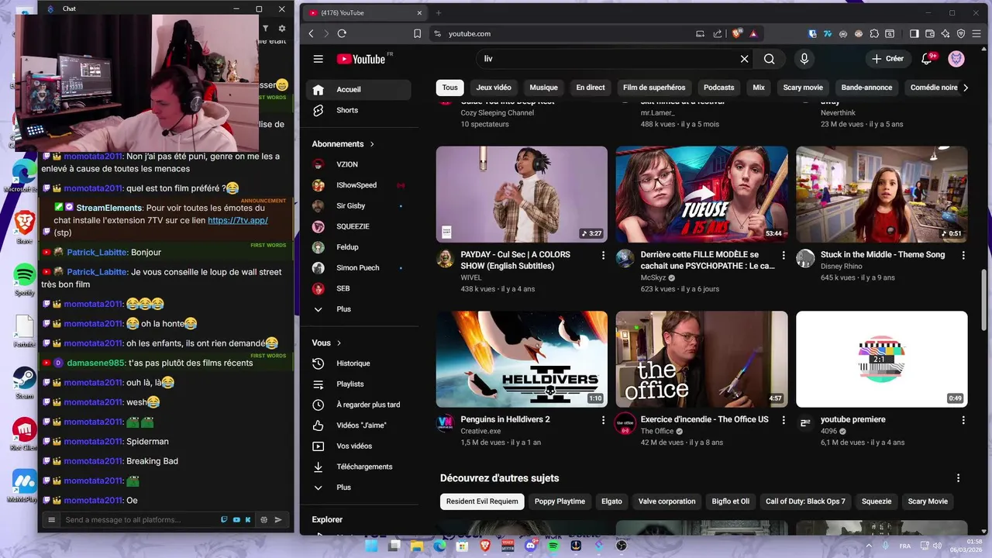Clear the YouTube search box text
This screenshot has height=558, width=992.
tap(744, 59)
